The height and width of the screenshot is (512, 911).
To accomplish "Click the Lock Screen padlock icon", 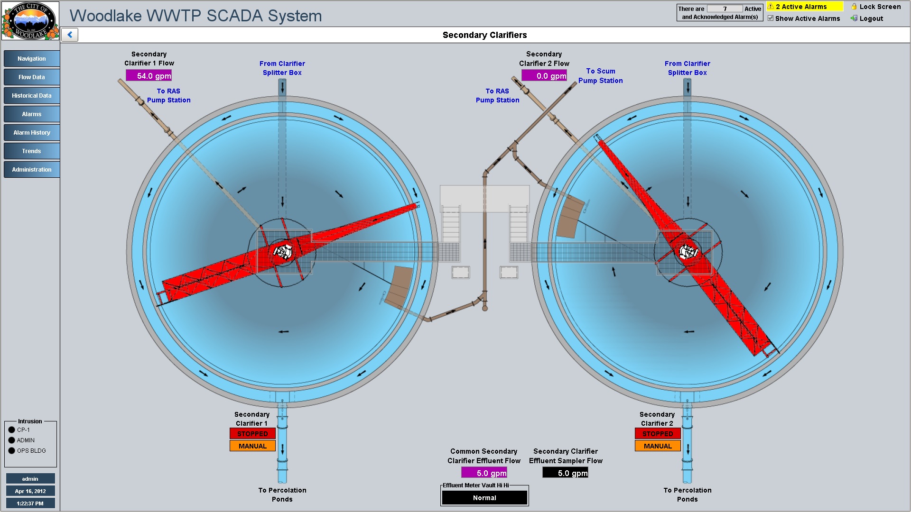I will 854,7.
